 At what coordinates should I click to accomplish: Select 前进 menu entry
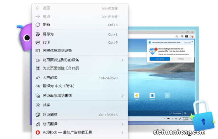[x=80, y=16]
